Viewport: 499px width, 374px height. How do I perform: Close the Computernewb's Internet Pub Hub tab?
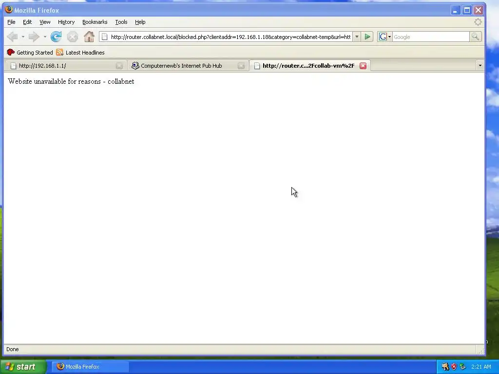(x=241, y=66)
